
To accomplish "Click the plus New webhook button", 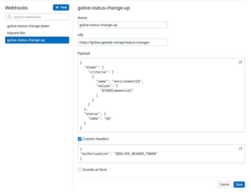I will (x=61, y=7).
